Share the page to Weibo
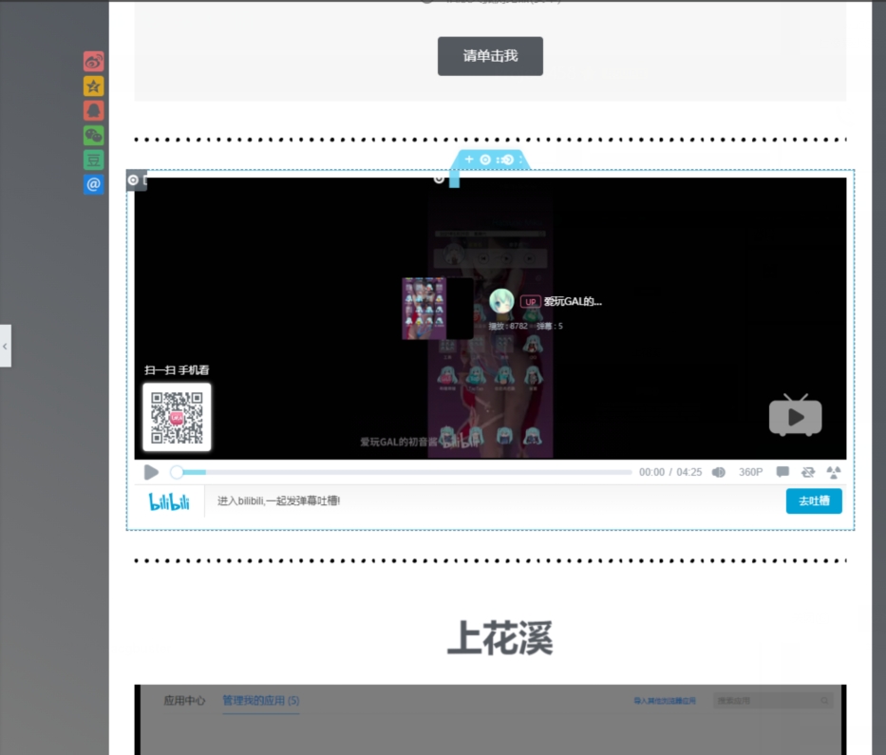The width and height of the screenshot is (886, 755). (x=94, y=61)
